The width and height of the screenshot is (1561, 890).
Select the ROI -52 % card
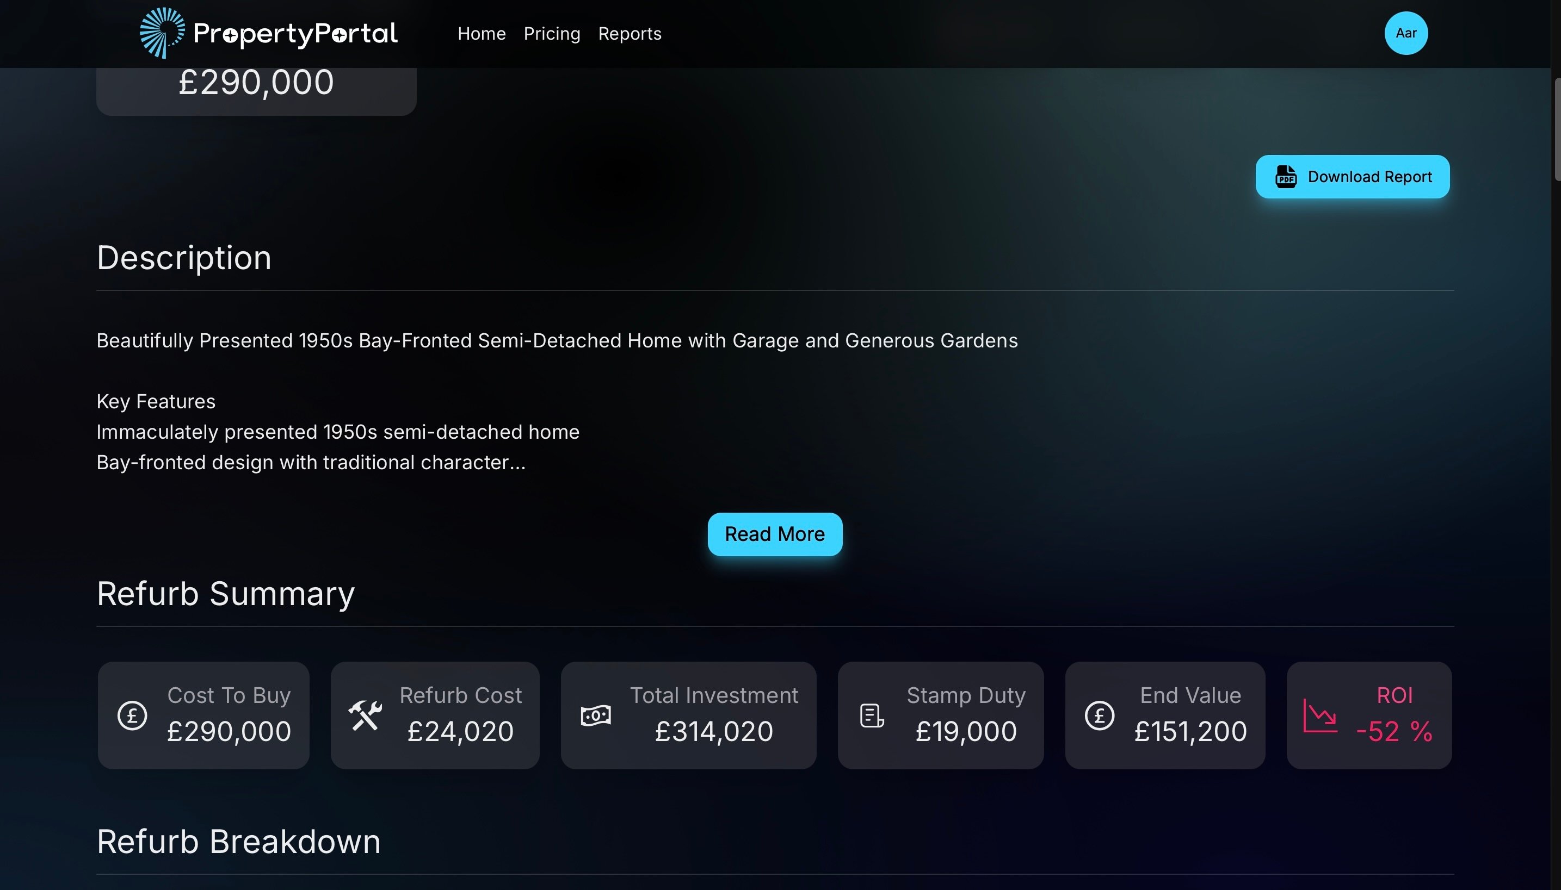pos(1369,715)
